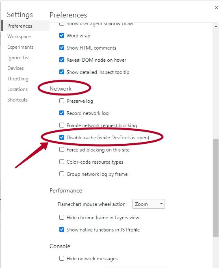Viewport: 219px width, 268px height.
Task: Open the Flamechart mouse wheel action dropdown
Action: [149, 204]
